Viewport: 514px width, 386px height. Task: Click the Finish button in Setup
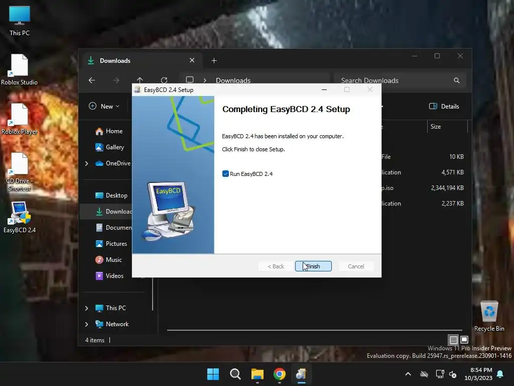coord(313,266)
